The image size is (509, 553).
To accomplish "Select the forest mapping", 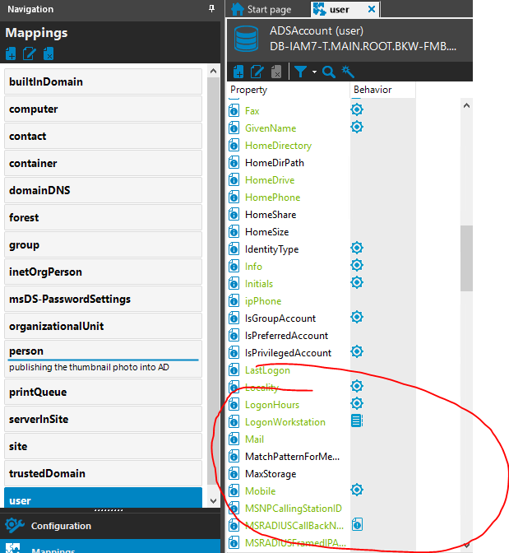I will click(103, 217).
